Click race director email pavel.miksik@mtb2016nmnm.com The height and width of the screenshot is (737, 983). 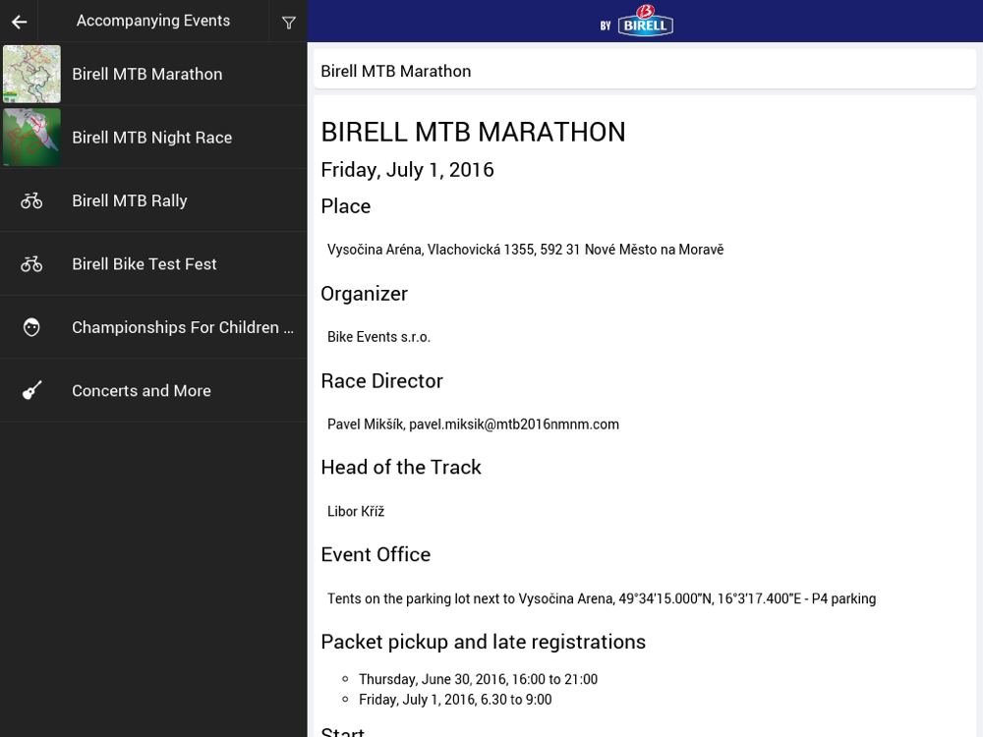click(514, 425)
